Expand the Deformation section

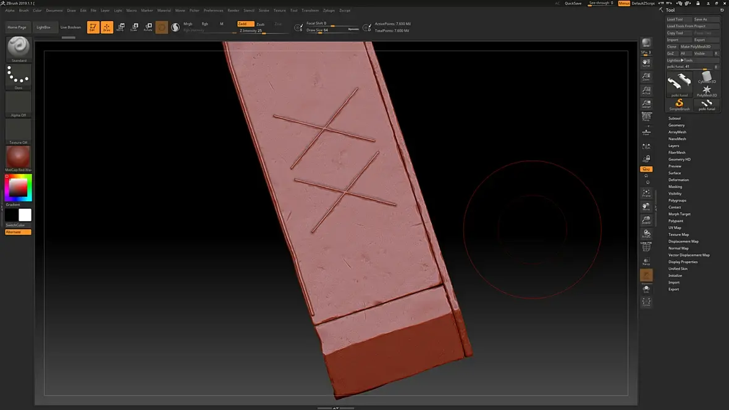pos(678,180)
